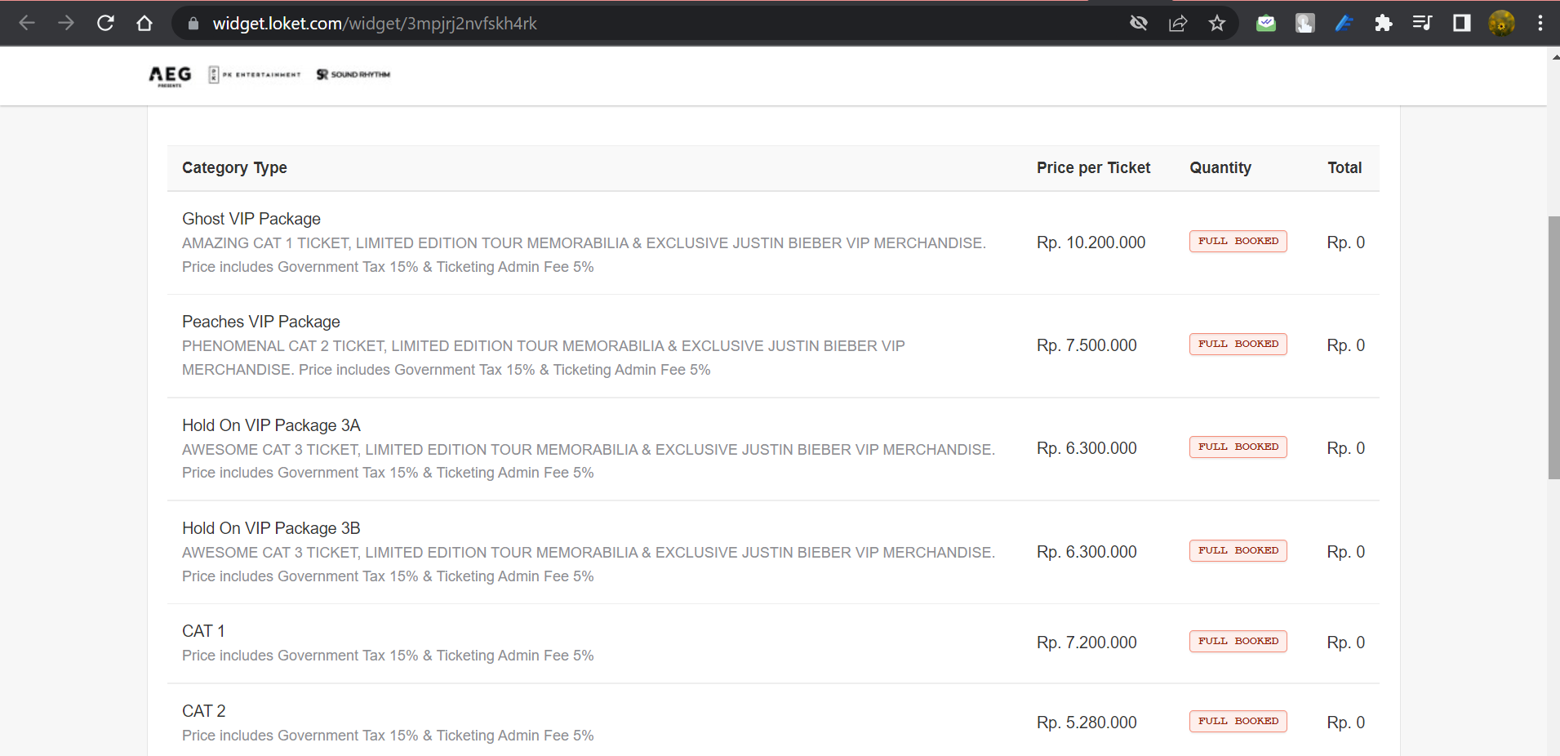Select the Peaches VIP total Rp. 0

point(1345,345)
